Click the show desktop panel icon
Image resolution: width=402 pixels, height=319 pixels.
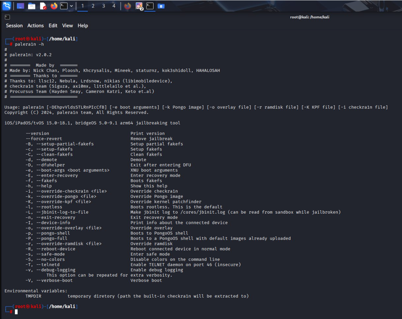point(20,6)
